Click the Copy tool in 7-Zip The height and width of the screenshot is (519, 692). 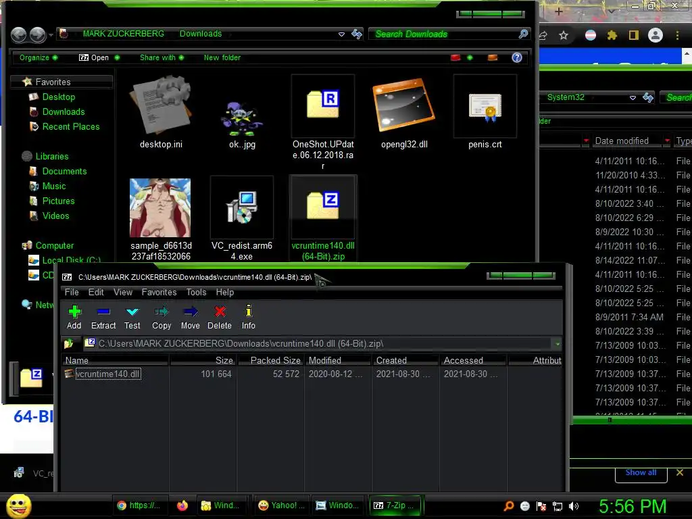pos(162,317)
